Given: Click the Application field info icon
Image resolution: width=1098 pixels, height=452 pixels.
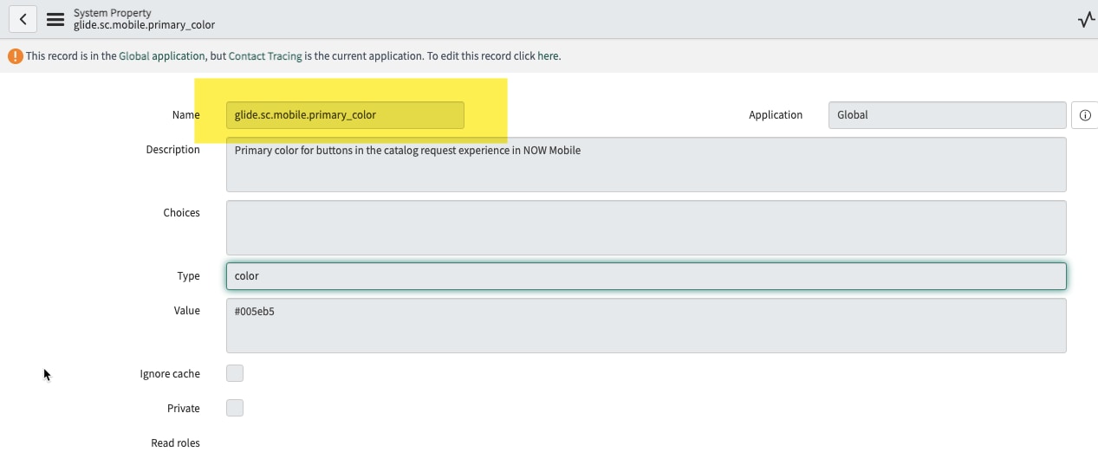Looking at the screenshot, I should (x=1085, y=115).
